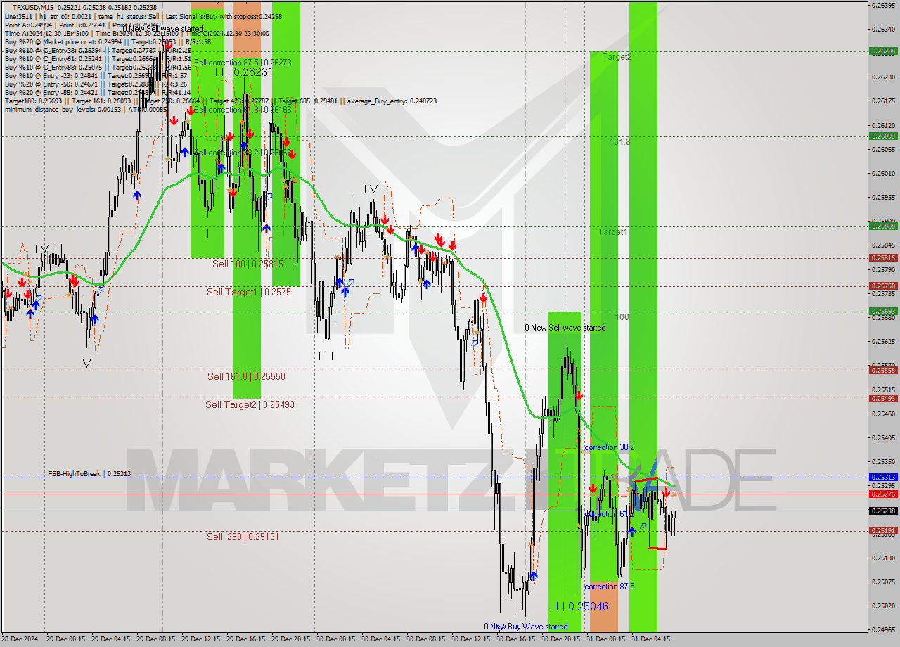Click the red 0.25815 price tag
Screen dimensions: 900x647
coord(883,258)
